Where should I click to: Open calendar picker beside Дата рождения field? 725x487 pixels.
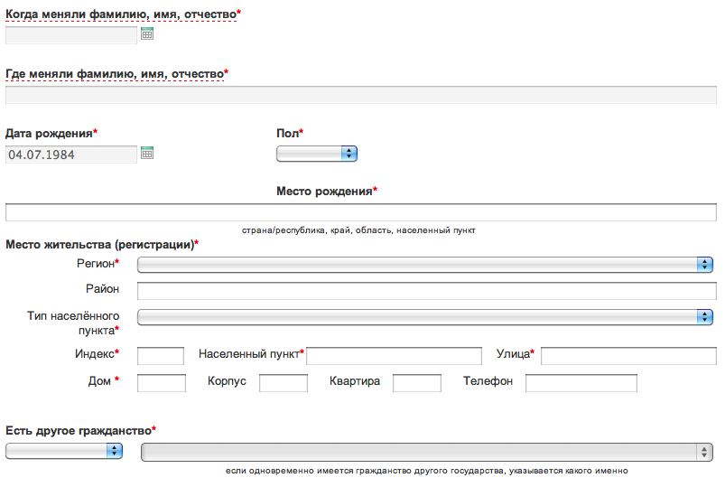pyautogui.click(x=147, y=153)
